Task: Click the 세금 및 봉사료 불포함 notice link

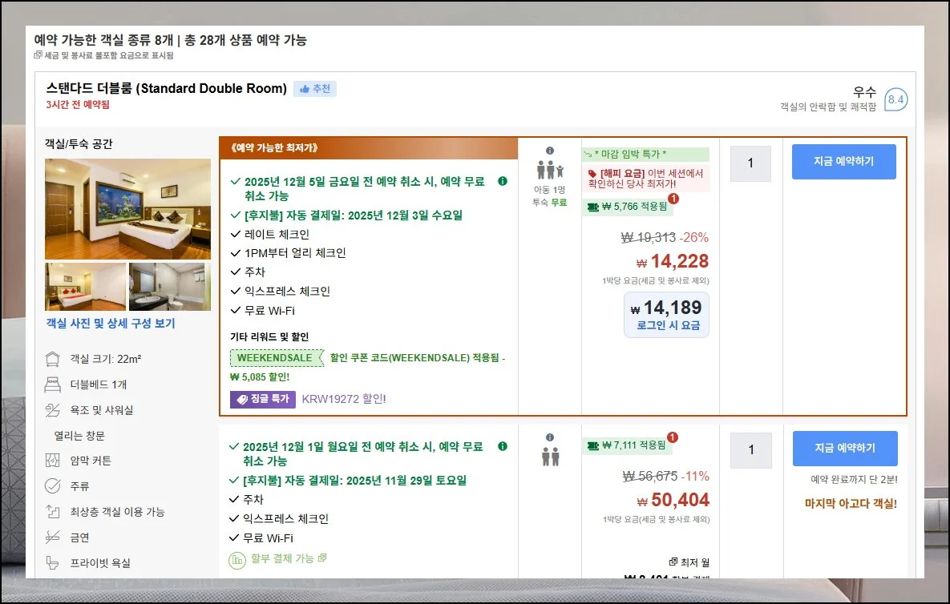Action: 104,55
